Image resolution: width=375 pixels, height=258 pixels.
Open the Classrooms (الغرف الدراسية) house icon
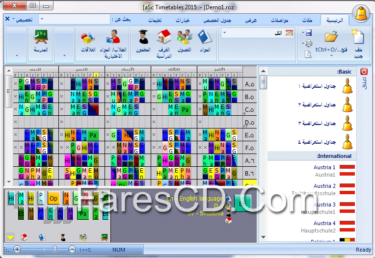coord(164,37)
